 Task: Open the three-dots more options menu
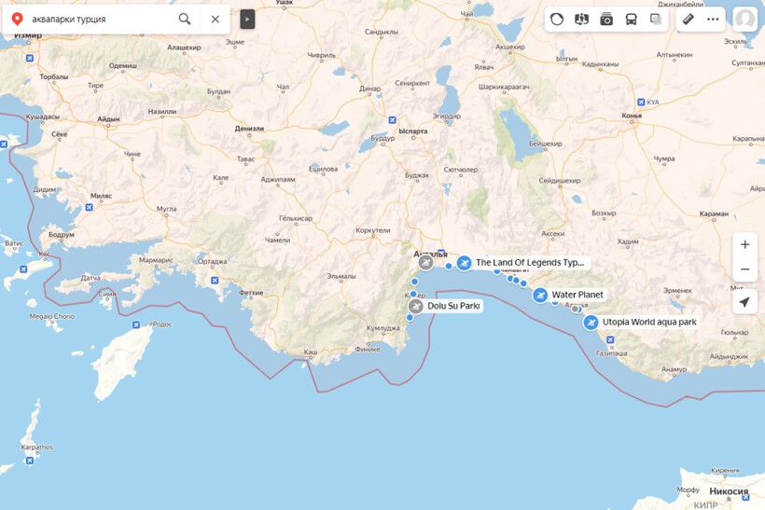(x=713, y=19)
